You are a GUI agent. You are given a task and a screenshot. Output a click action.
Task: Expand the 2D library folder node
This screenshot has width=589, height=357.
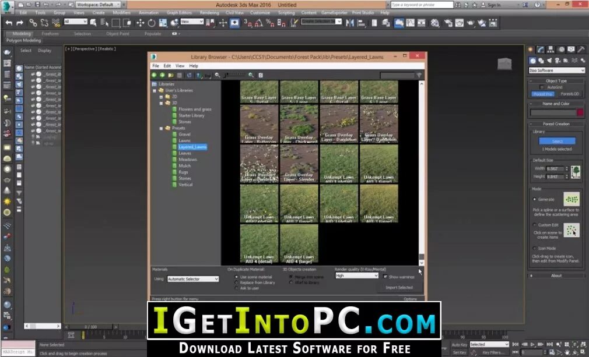click(x=161, y=97)
